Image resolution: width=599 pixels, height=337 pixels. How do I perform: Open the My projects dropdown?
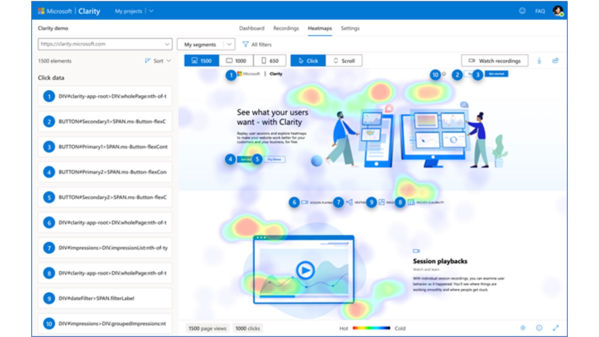click(x=134, y=11)
